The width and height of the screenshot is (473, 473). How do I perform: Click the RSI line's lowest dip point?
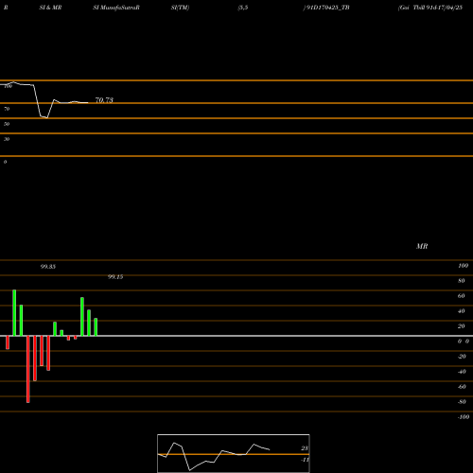(x=46, y=117)
